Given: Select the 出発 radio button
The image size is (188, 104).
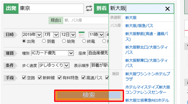Looking at the screenshot, I should point(24,41).
